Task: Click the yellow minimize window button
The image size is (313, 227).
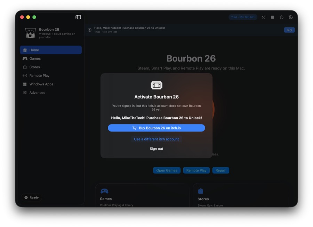Action: click(x=28, y=17)
